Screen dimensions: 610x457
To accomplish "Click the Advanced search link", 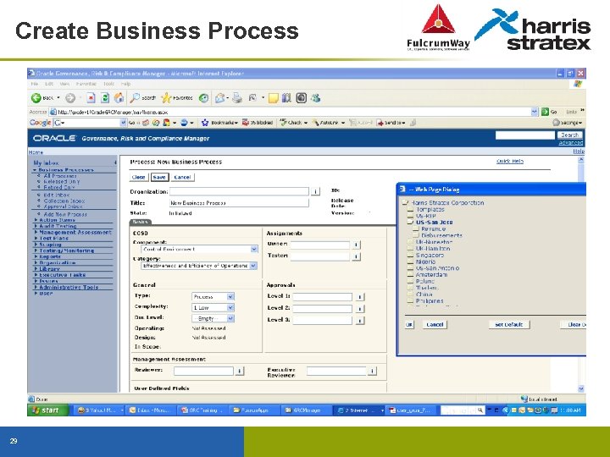I will tap(571, 143).
